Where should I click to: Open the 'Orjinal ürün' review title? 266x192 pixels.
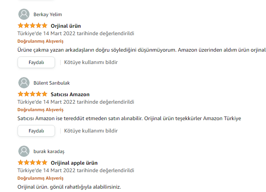66,26
